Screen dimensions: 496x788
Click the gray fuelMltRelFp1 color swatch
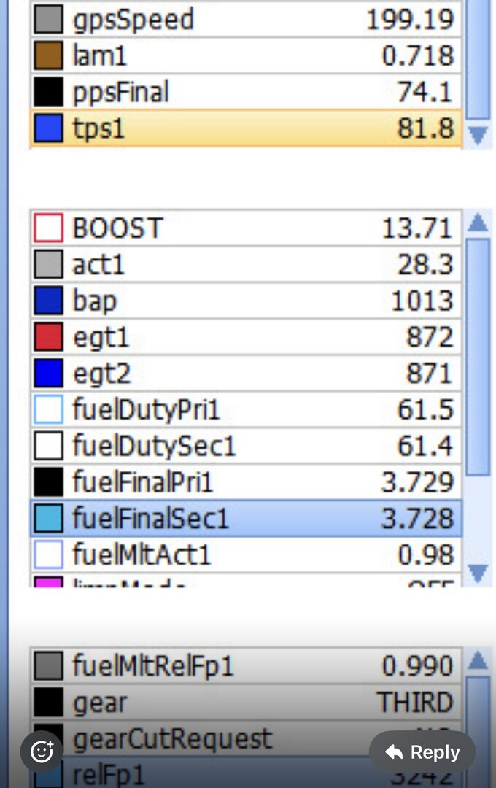pos(49,665)
